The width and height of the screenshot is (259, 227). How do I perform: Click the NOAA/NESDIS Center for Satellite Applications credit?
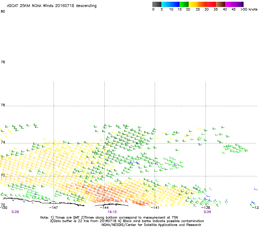[x=151, y=225]
